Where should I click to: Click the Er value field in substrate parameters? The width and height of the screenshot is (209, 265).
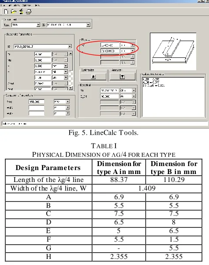point(43,54)
